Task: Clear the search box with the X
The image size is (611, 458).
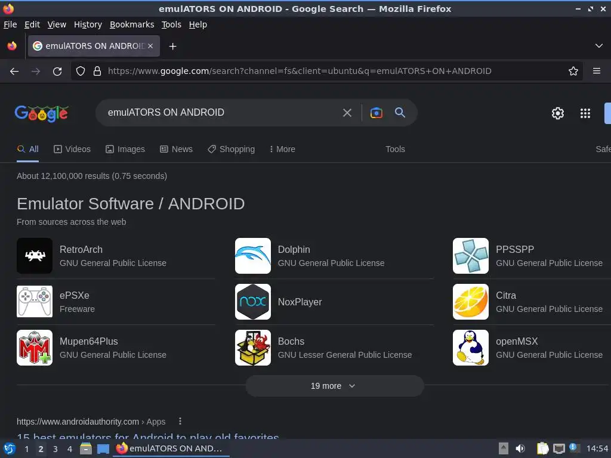Action: 347,113
